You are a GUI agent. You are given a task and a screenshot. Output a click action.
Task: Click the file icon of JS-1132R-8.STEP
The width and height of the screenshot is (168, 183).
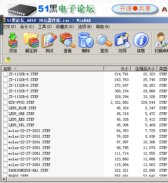pos(5,97)
